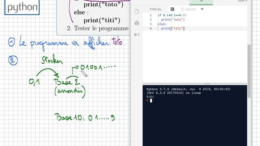Click line number 3 in gutter
260x146 pixels.
pyautogui.click(x=151, y=24)
